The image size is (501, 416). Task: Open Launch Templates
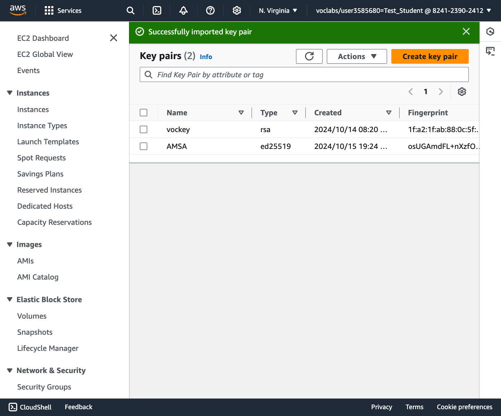tap(48, 142)
